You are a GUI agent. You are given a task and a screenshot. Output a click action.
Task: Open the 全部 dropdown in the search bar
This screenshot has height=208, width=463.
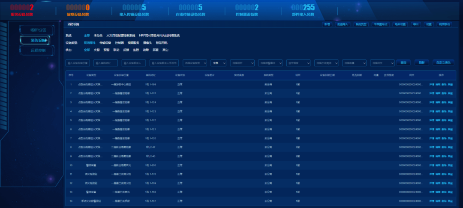[x=218, y=63]
